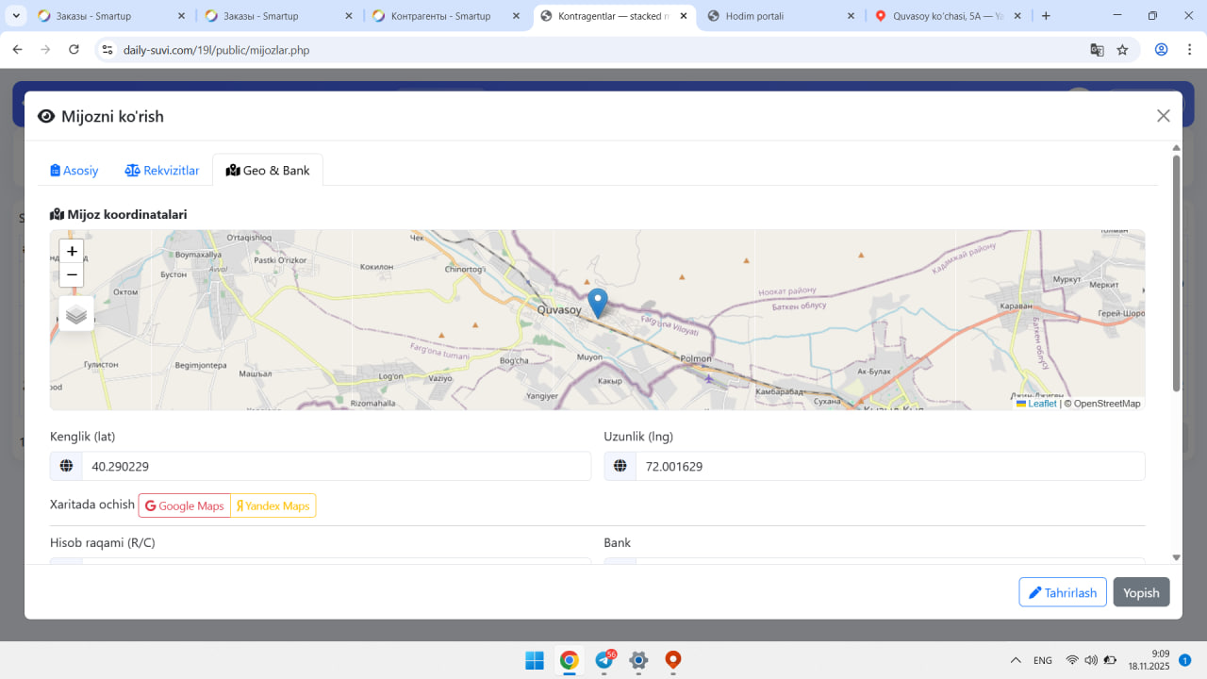Switch to the Rekvizitlar tab
The width and height of the screenshot is (1207, 679).
click(162, 171)
